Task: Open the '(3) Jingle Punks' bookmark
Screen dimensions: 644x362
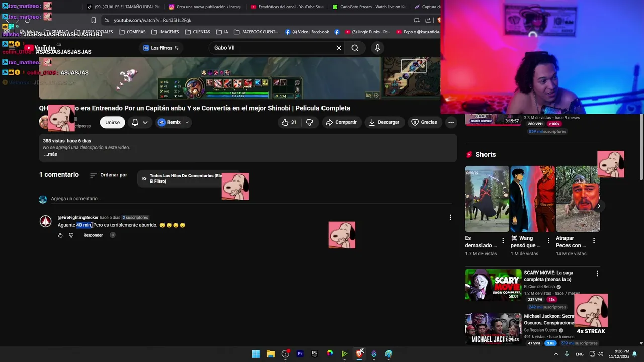Action: point(367,32)
